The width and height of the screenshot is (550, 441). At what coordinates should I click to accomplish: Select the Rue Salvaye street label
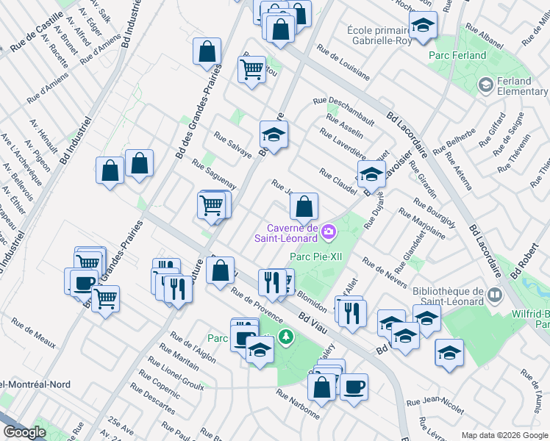pyautogui.click(x=233, y=145)
